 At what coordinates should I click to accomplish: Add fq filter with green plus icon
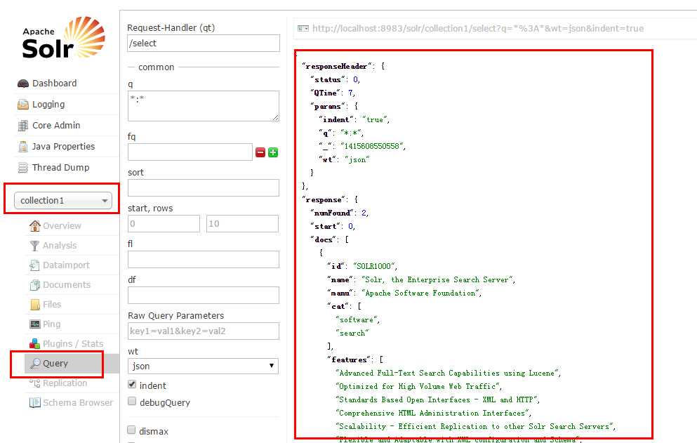pos(273,152)
